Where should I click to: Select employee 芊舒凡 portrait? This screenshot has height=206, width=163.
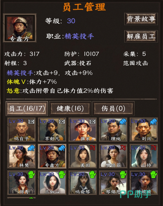(x=52, y=130)
